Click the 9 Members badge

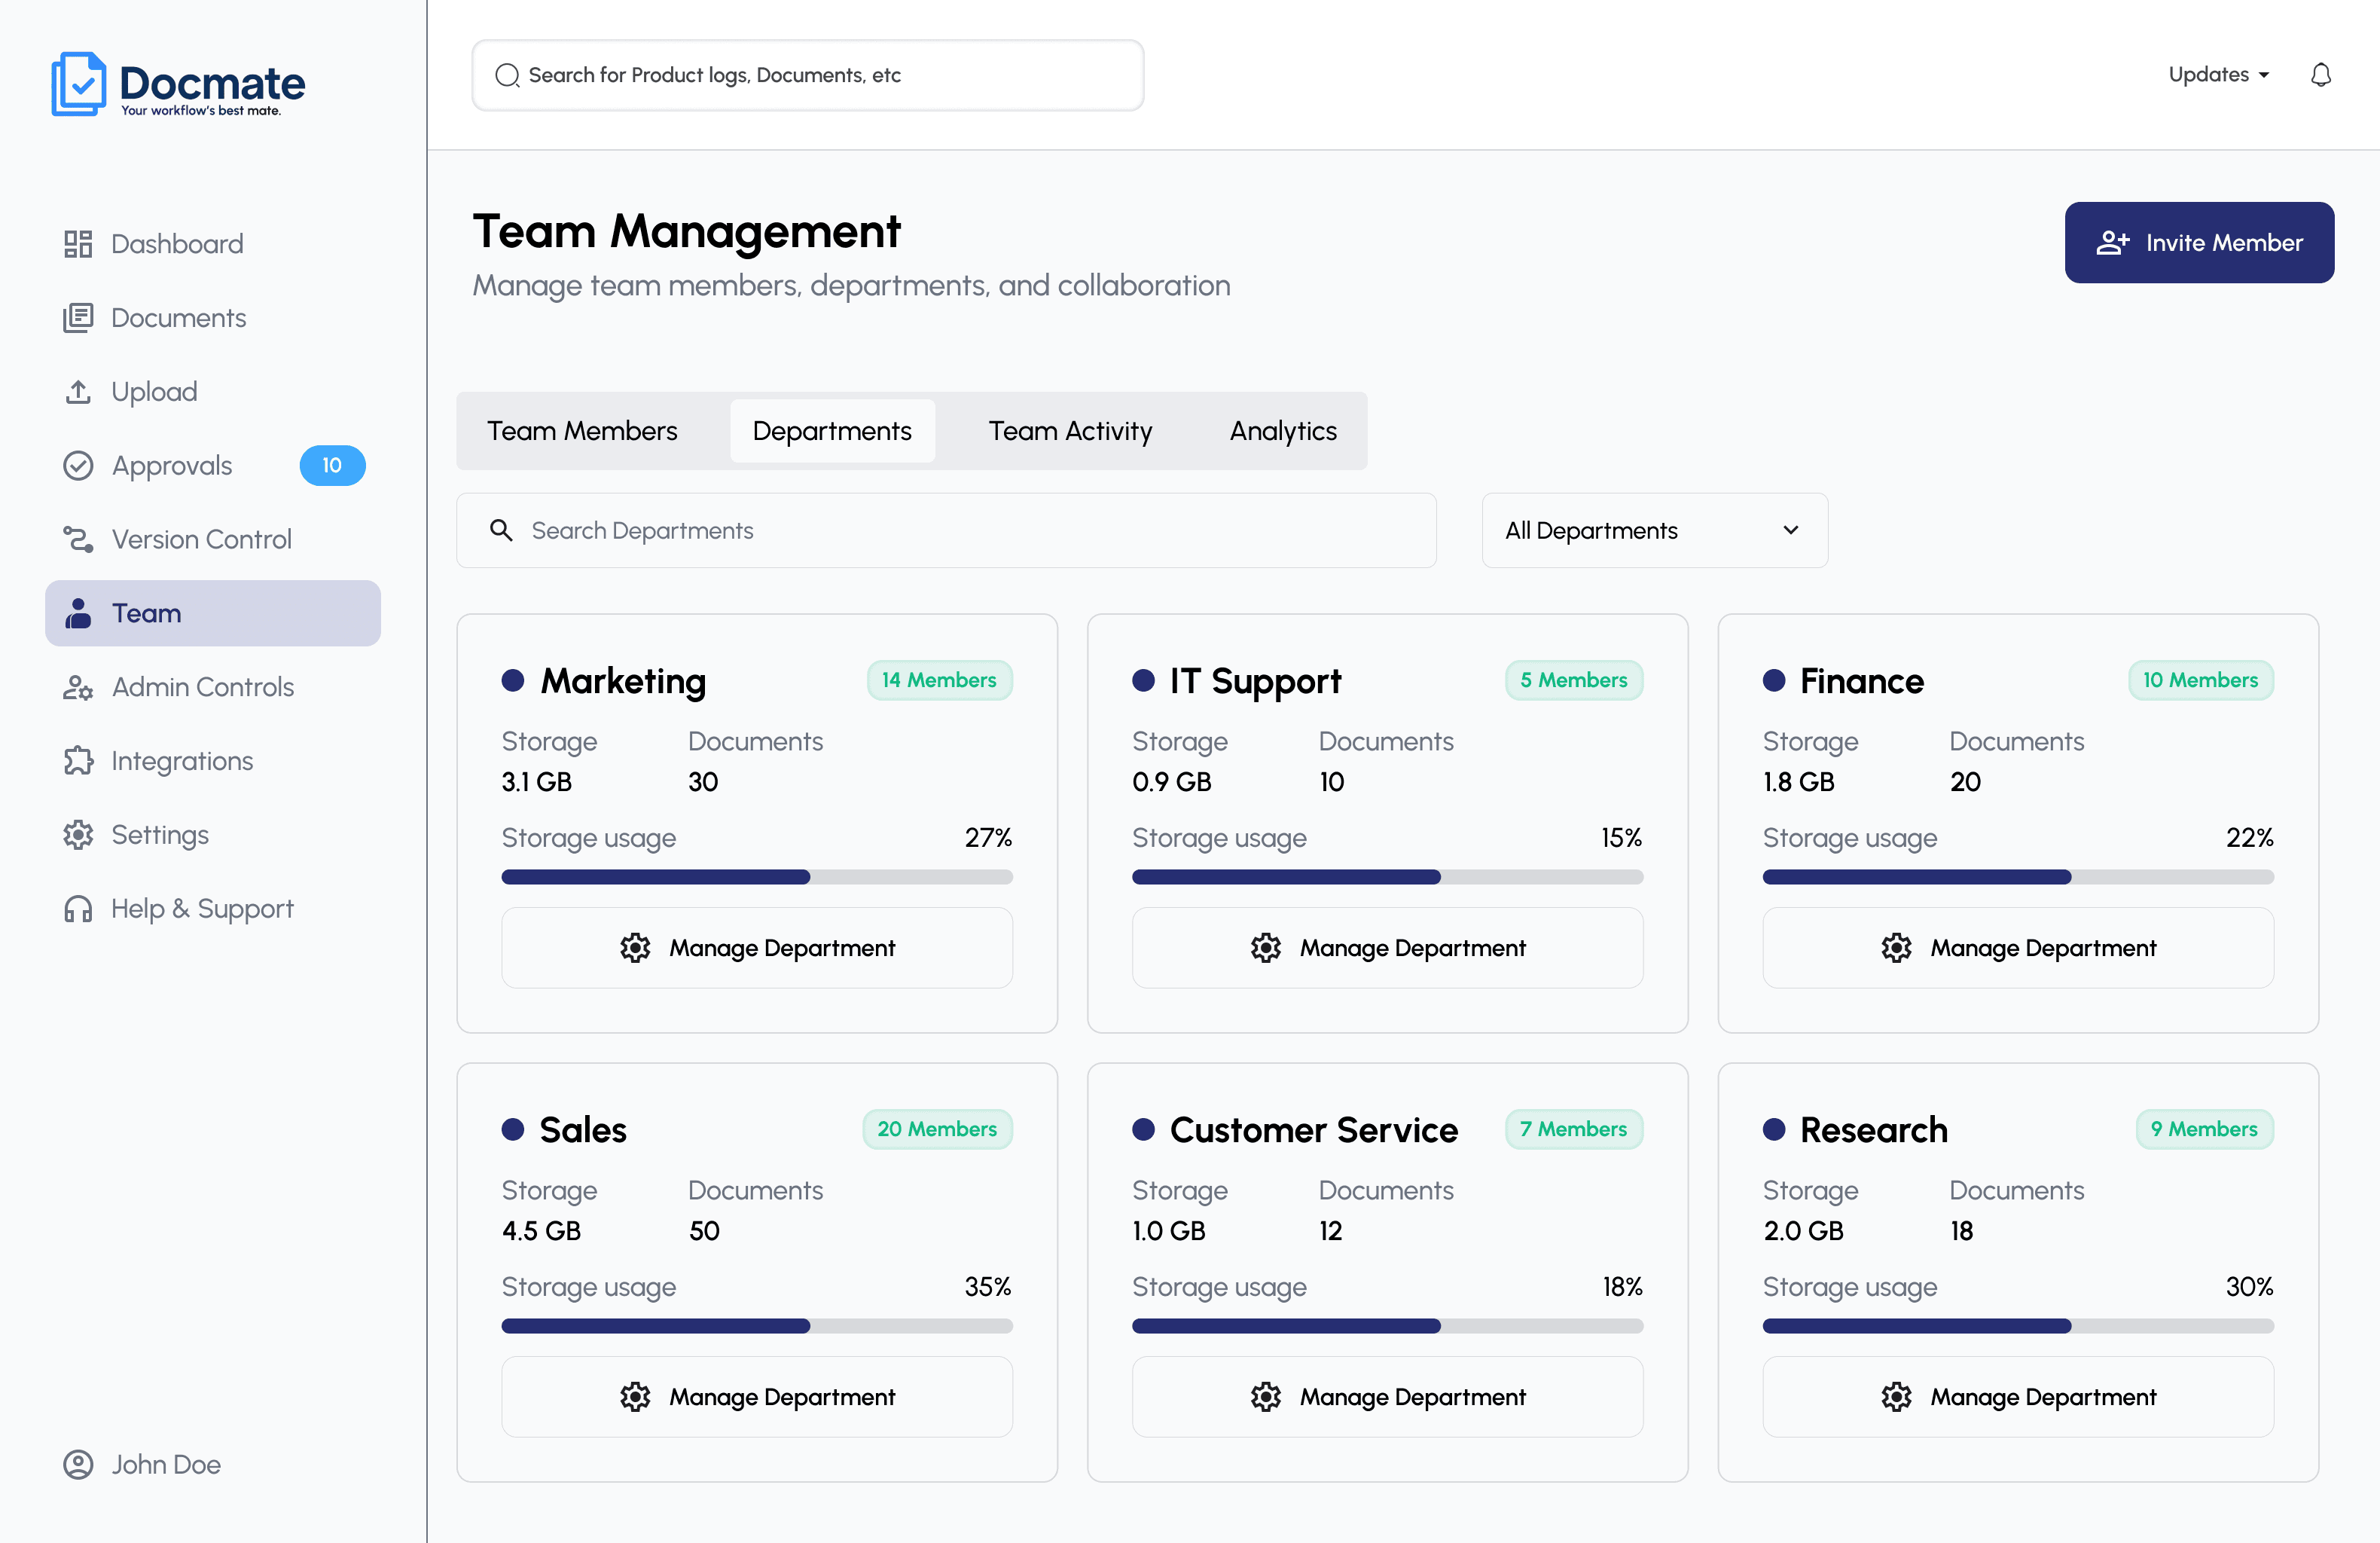coord(2204,1129)
